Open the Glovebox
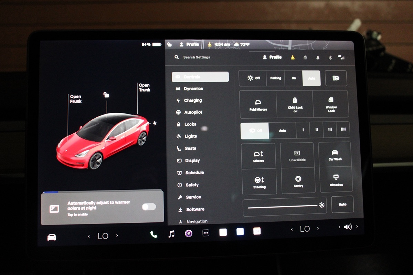 [336, 180]
